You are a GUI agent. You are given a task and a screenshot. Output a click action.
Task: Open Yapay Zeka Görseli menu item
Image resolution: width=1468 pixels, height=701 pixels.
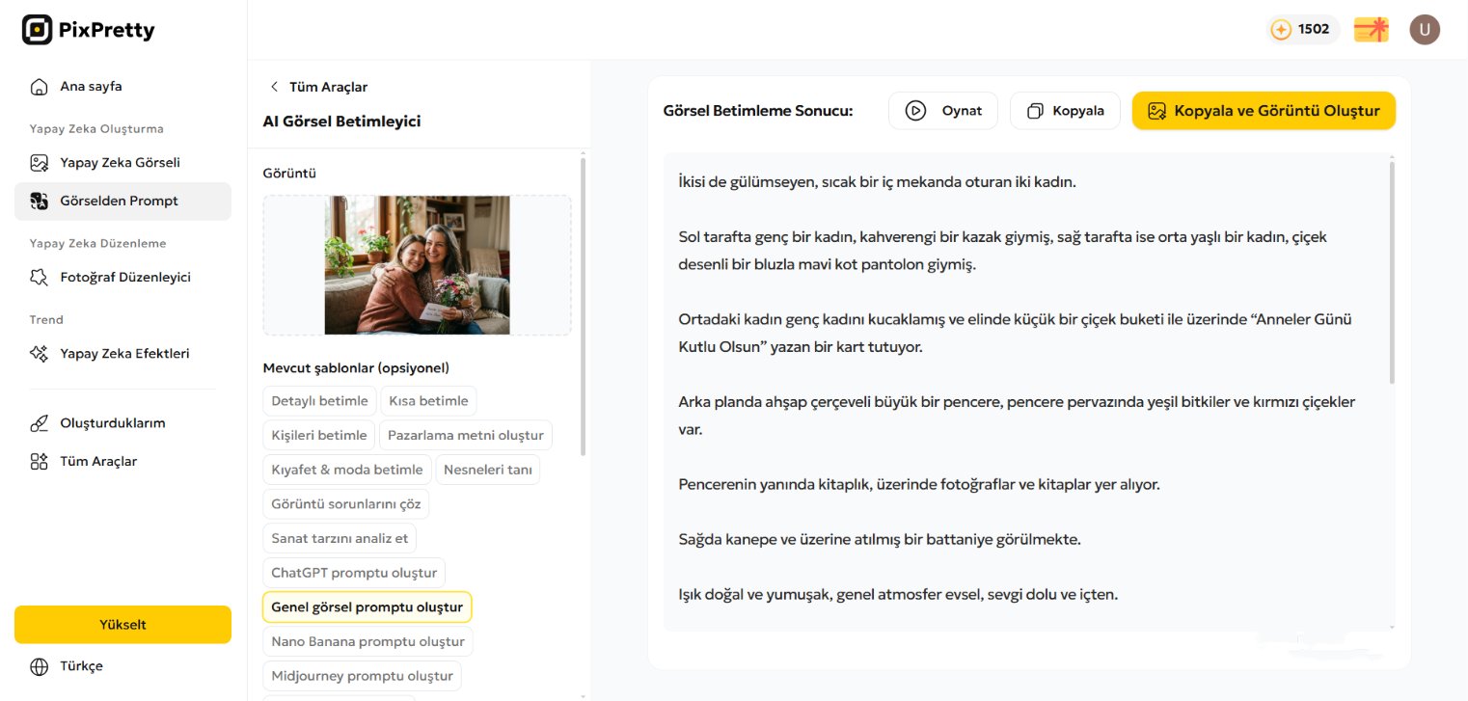[122, 163]
